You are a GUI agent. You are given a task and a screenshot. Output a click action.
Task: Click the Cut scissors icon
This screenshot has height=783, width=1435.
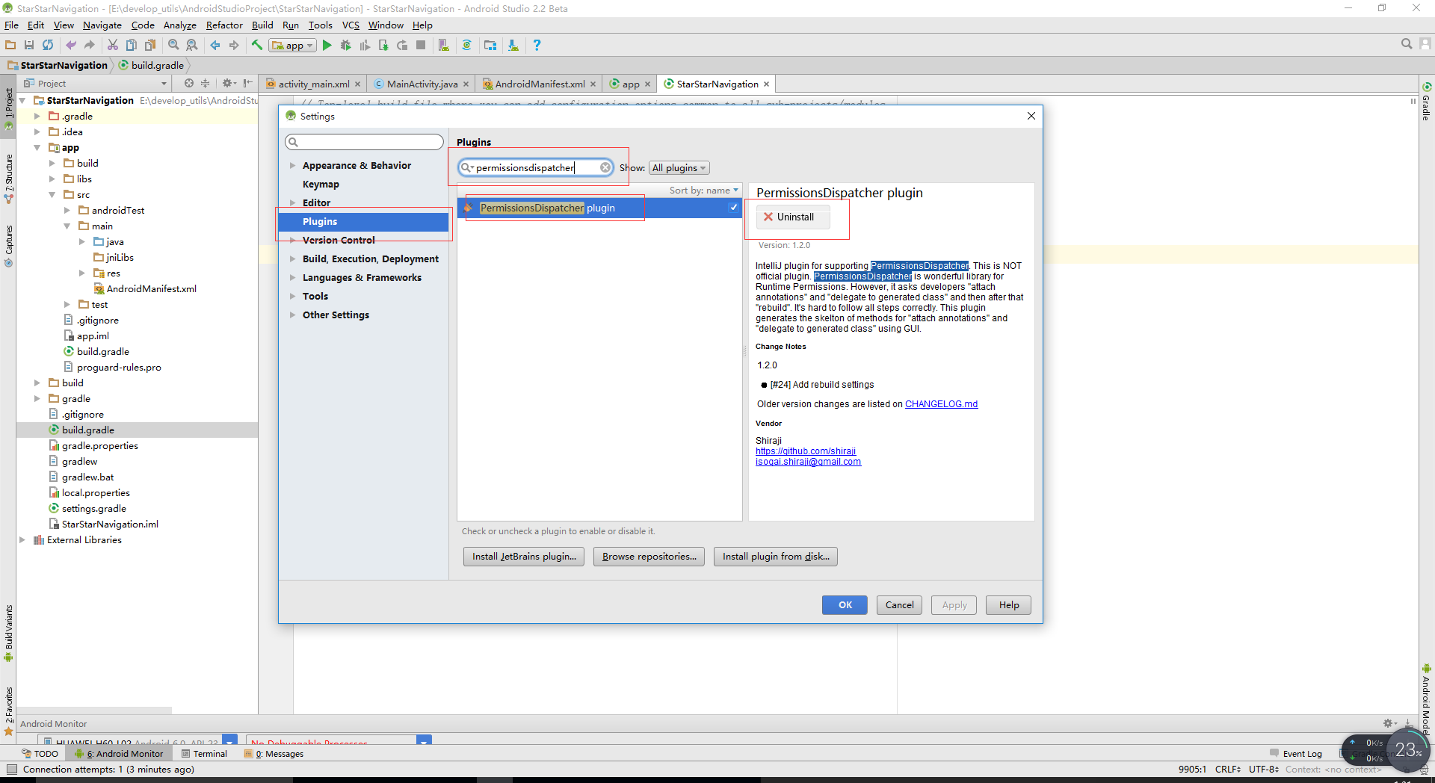coord(113,46)
